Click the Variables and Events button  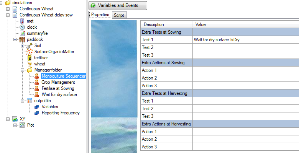click(x=118, y=5)
